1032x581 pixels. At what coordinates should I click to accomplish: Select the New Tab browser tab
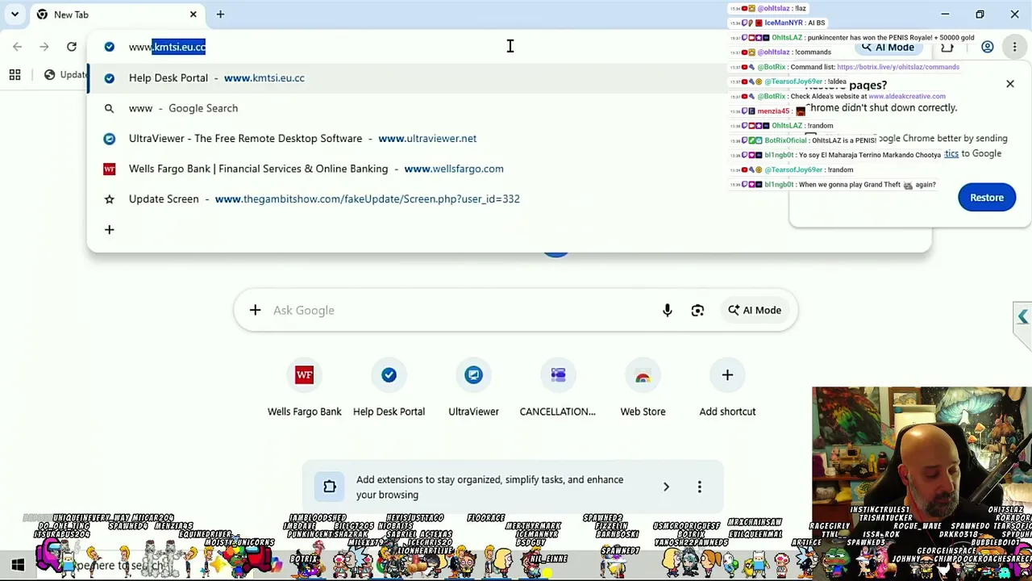(117, 15)
